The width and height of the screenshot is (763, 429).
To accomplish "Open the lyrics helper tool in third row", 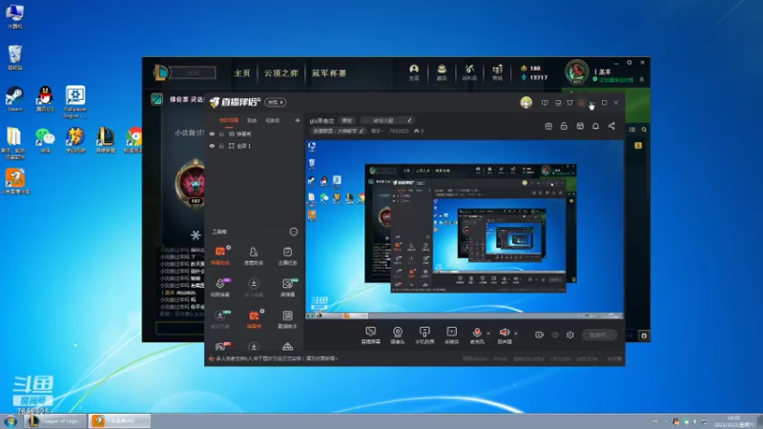I will 287,319.
